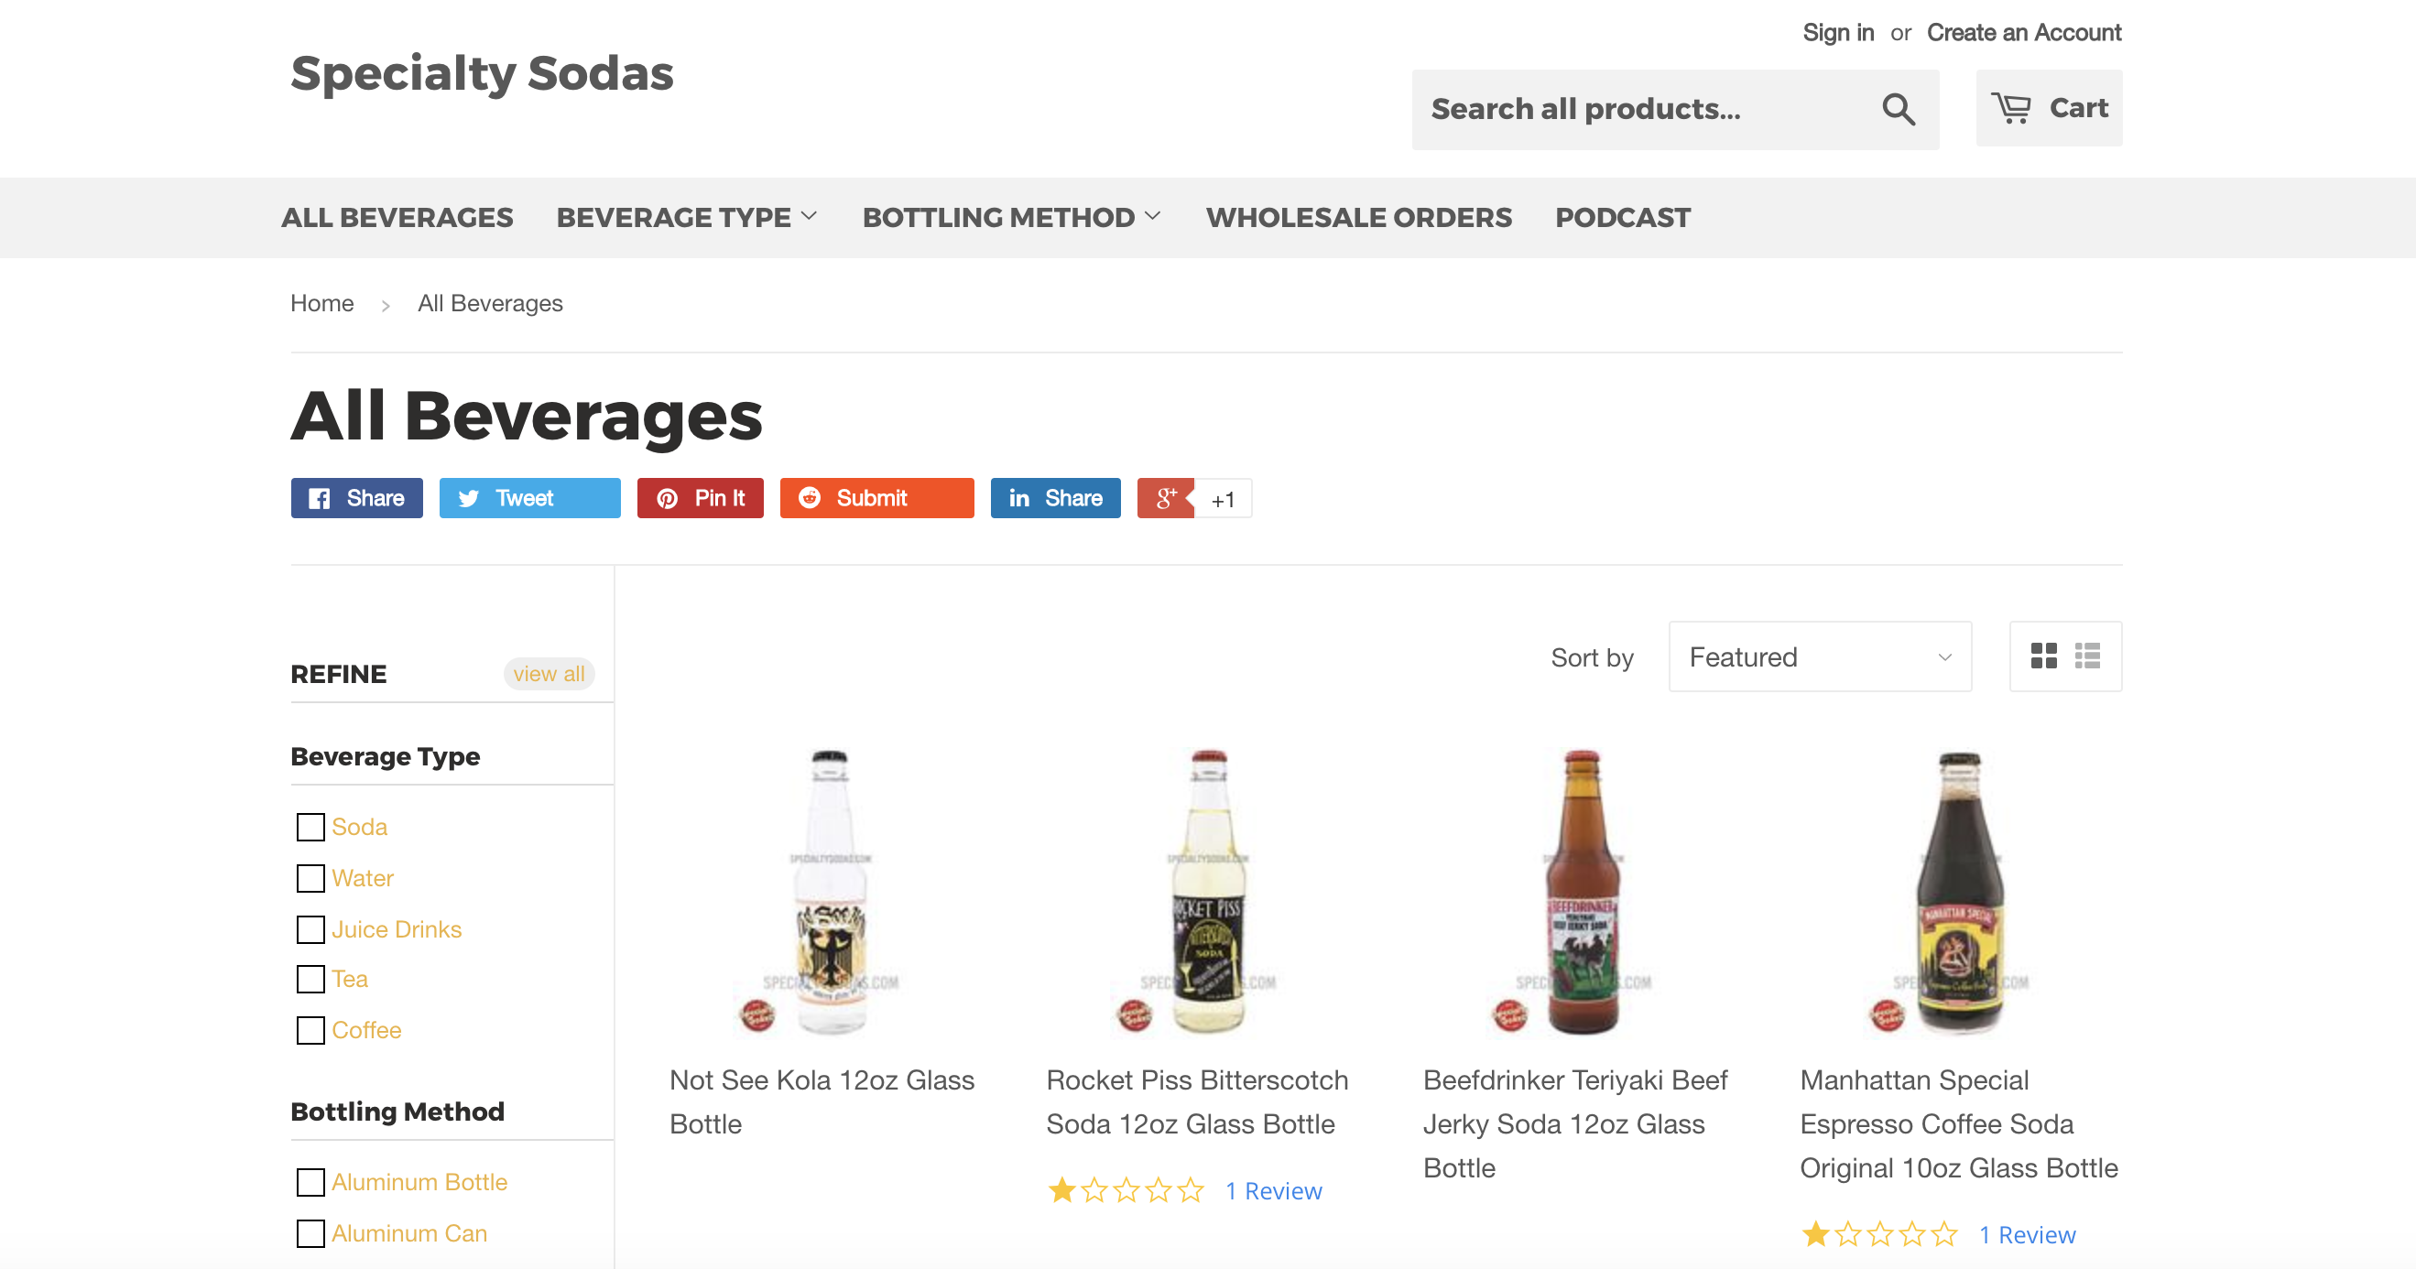
Task: Tick the Juice Drinks checkbox
Action: [310, 929]
